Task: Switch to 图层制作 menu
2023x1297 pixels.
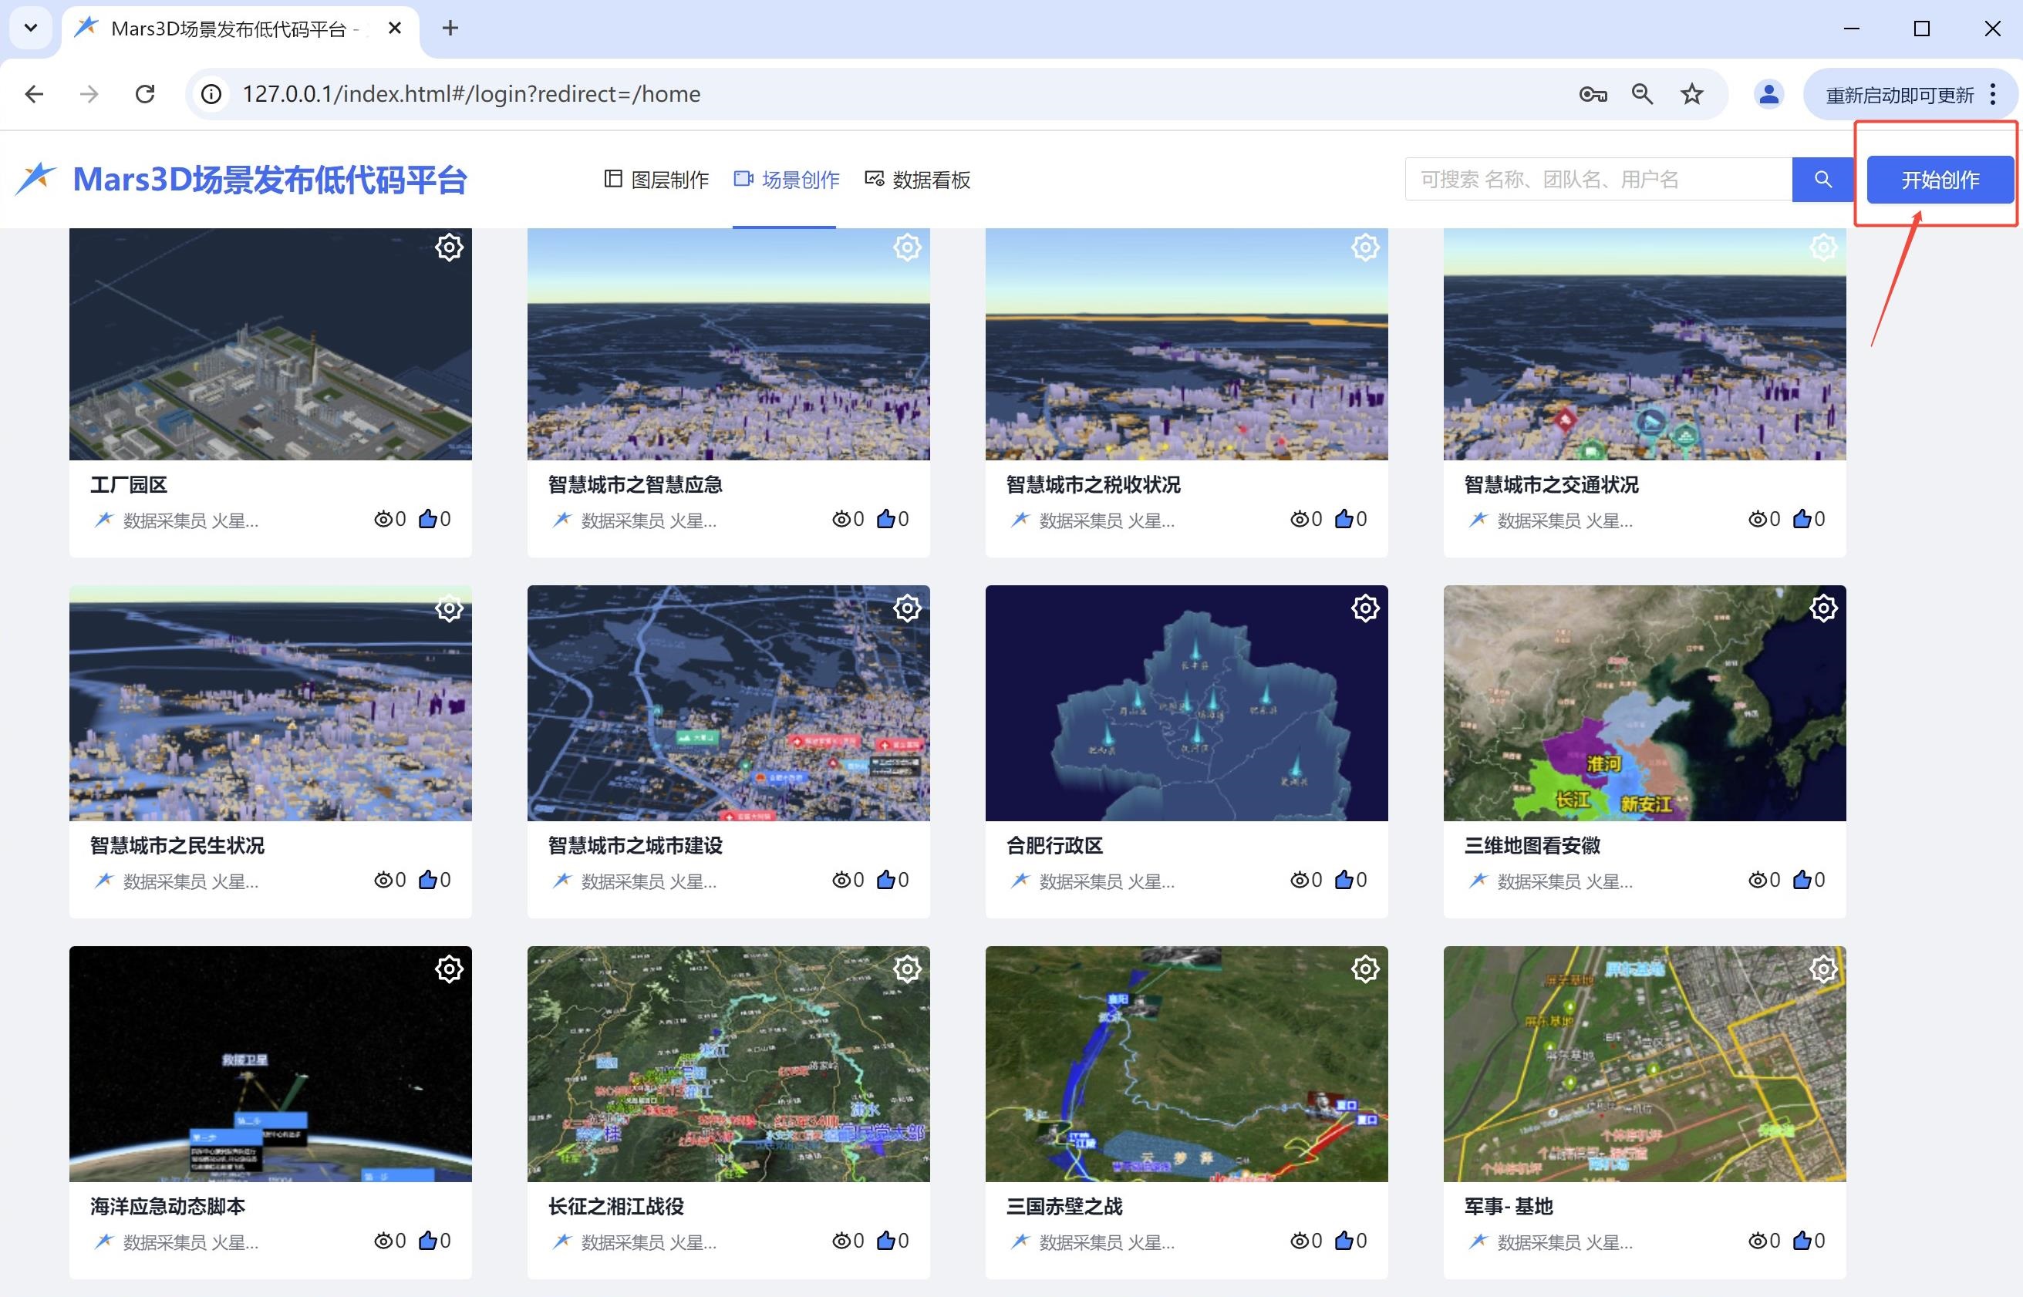Action: point(657,180)
